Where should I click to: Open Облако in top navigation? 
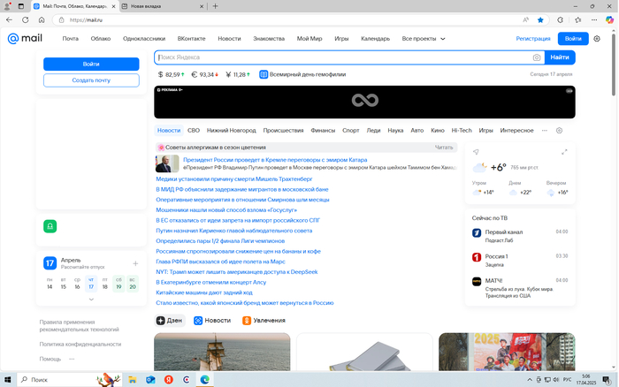point(101,39)
